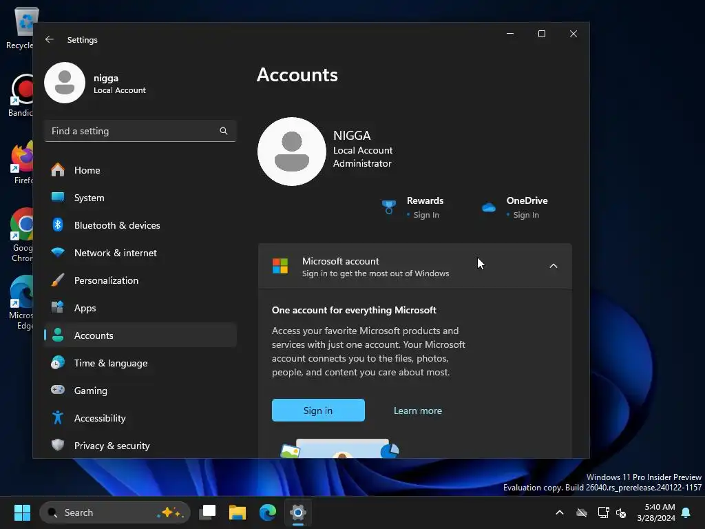The width and height of the screenshot is (705, 529).
Task: Click the Accounts person icon in sidebar
Action: pos(58,335)
